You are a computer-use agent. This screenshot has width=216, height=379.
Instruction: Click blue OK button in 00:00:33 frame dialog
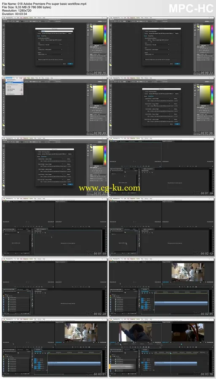coord(177,64)
